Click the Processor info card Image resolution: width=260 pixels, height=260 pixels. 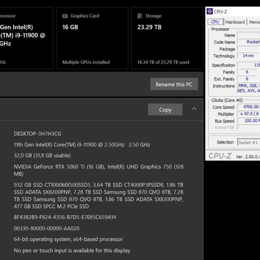click(x=27, y=38)
